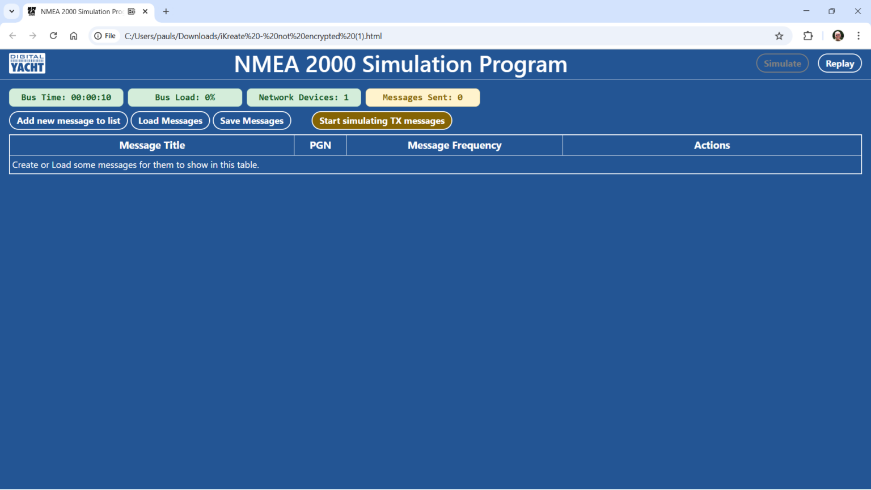
Task: Open Chrome's three-dot menu icon
Action: tap(859, 36)
